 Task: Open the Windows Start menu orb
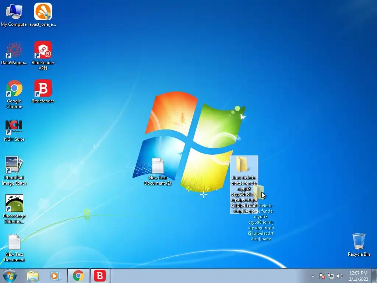coord(10,276)
